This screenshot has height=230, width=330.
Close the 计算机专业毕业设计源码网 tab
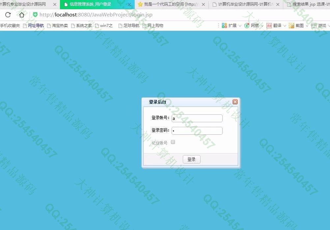[55, 4]
